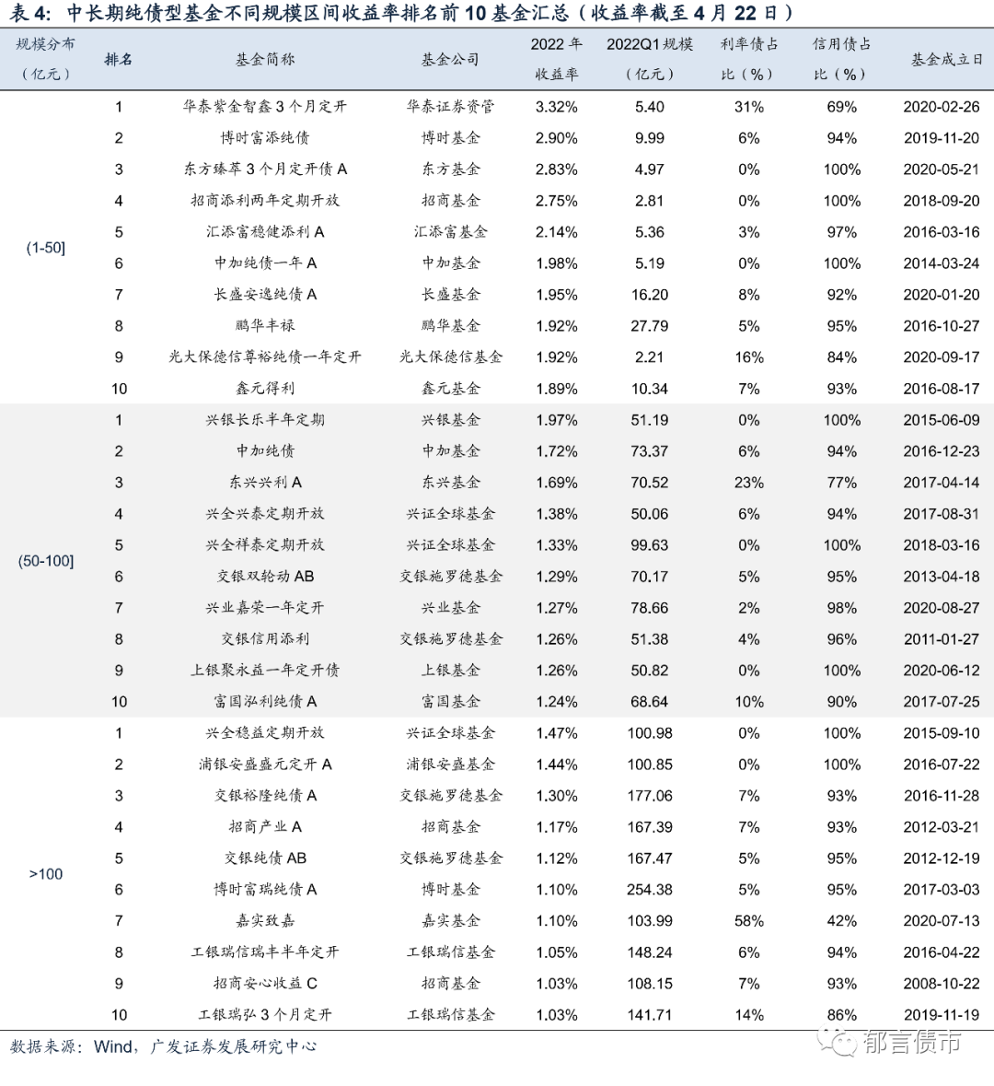This screenshot has height=1086, width=994.
Task: Select fund name '富国泓利纯债A'
Action: (265, 702)
